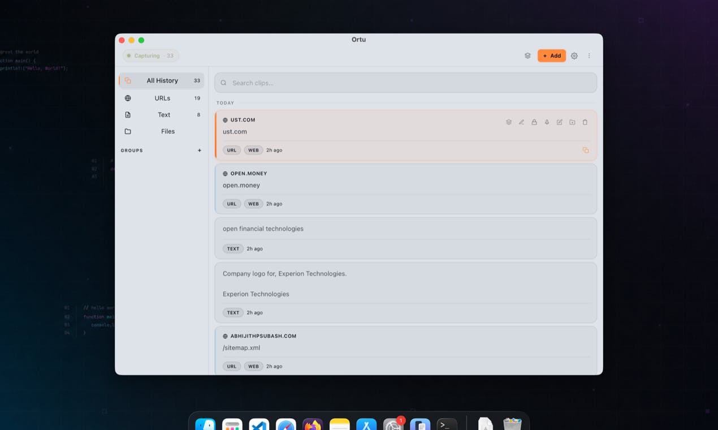This screenshot has width=718, height=430.
Task: Open Terminal from the dock
Action: 447,424
